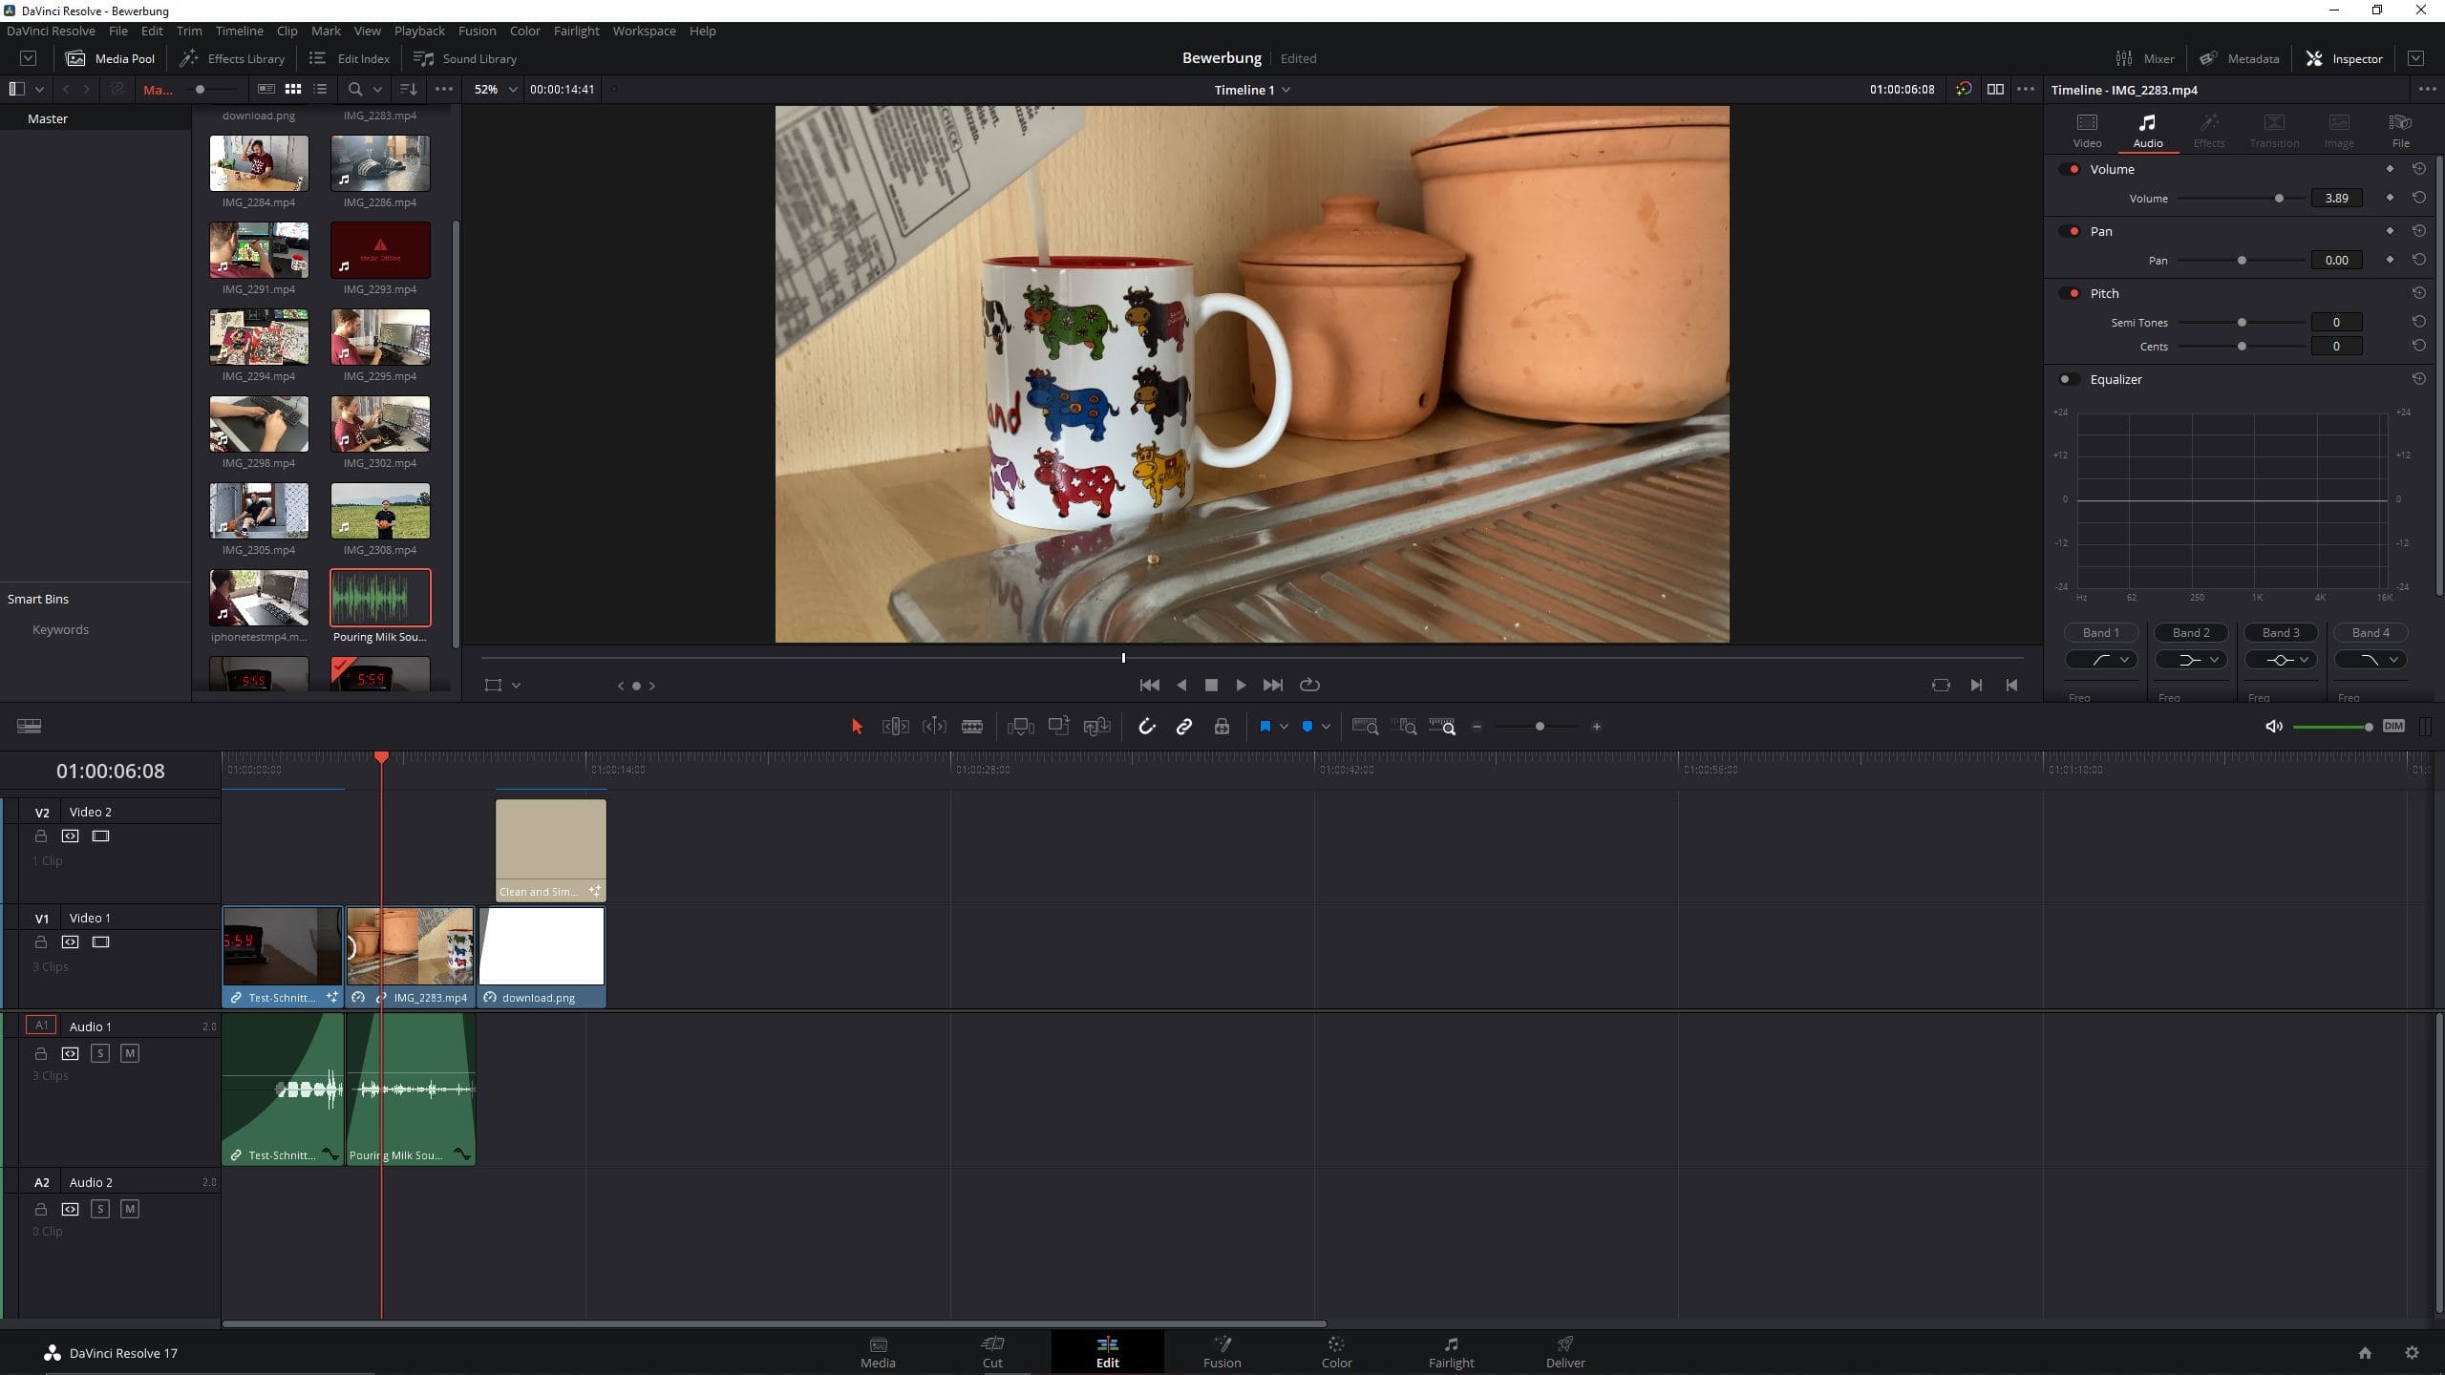
Task: Click the blue Marker icon
Action: (x=1308, y=727)
